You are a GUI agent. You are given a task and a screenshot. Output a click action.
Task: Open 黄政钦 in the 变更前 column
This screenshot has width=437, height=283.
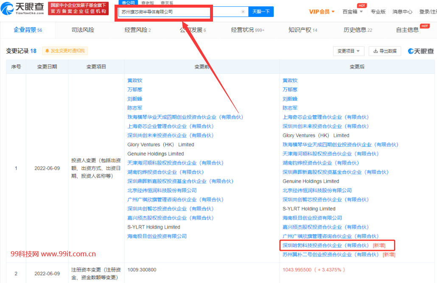tap(134, 80)
